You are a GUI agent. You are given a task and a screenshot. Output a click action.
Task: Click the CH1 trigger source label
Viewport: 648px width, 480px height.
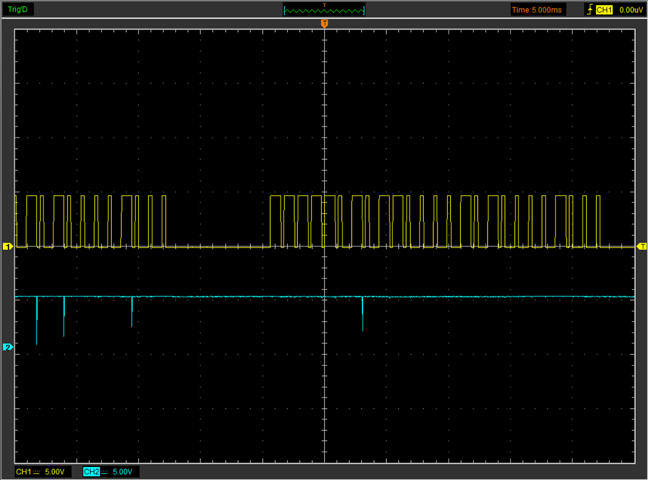point(604,10)
